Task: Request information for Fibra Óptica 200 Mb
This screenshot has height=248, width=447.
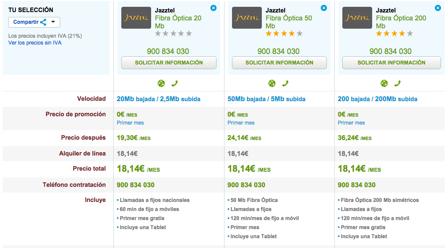Action: coord(391,63)
